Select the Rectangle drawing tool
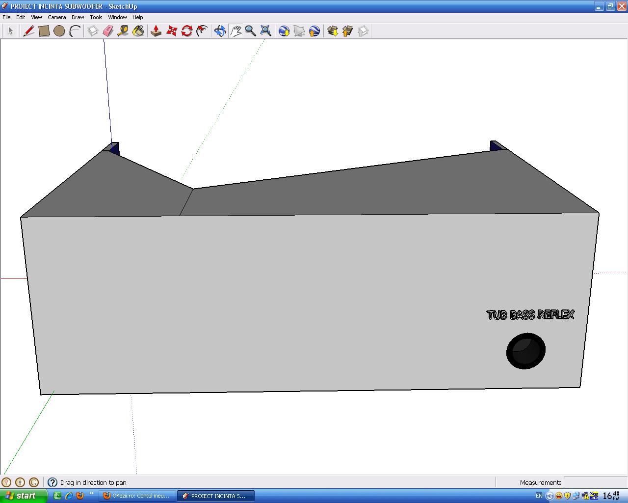Viewport: 628px width, 503px height. pyautogui.click(x=44, y=31)
